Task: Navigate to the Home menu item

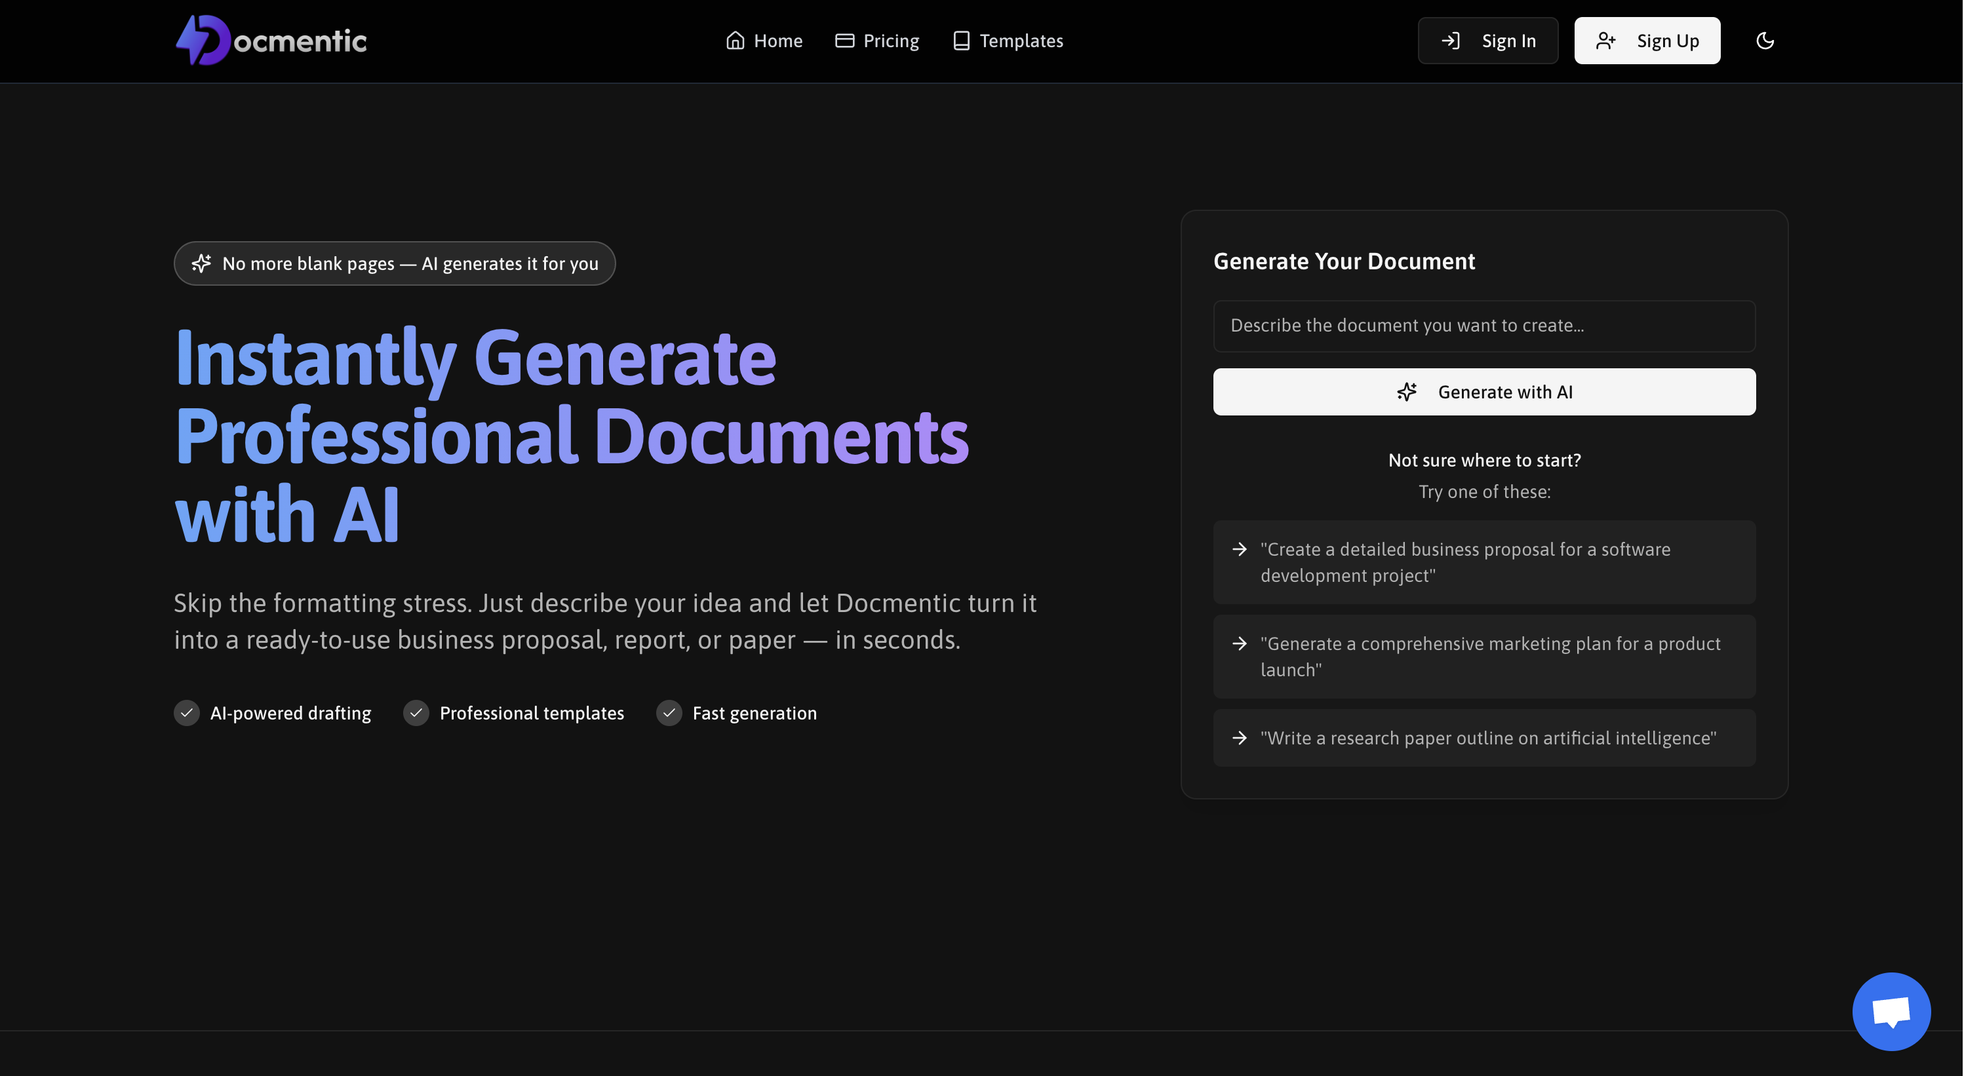Action: pyautogui.click(x=777, y=41)
